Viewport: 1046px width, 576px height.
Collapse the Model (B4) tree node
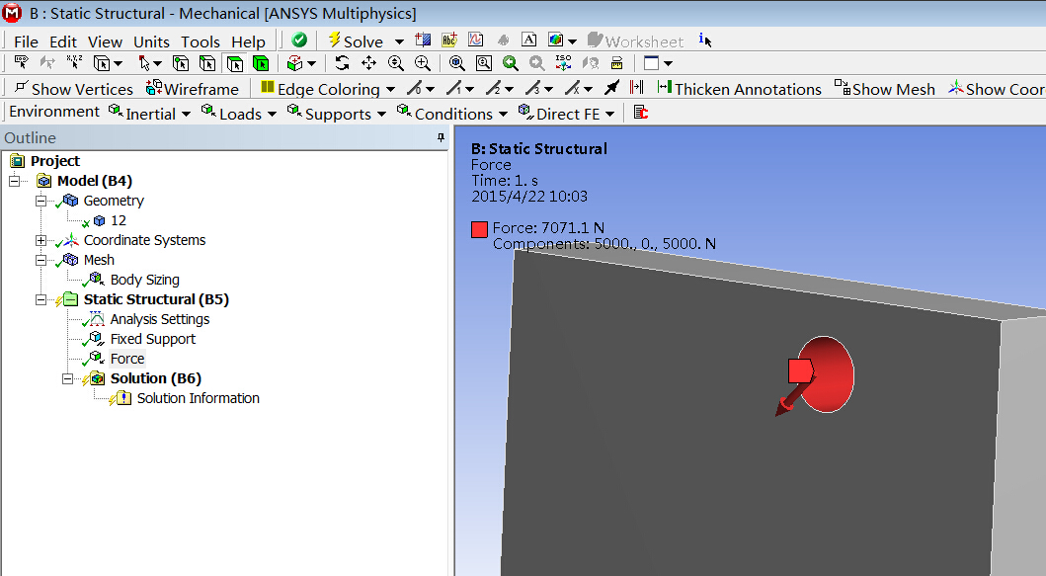14,181
